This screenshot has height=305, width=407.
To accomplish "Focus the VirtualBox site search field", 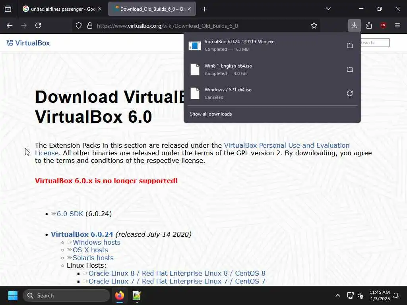I will pyautogui.click(x=375, y=42).
